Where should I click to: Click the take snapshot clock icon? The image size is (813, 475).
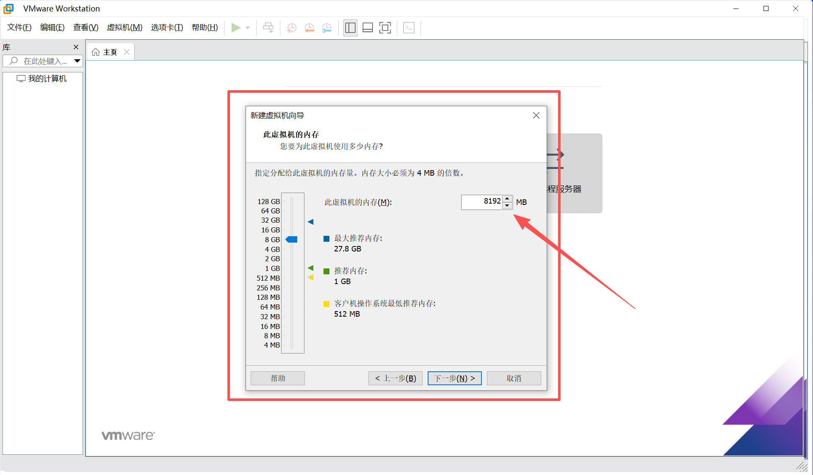[291, 28]
